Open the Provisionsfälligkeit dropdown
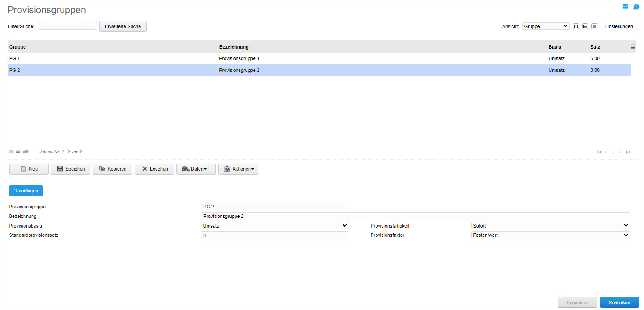Screen dimensions: 644x310 coord(551,226)
